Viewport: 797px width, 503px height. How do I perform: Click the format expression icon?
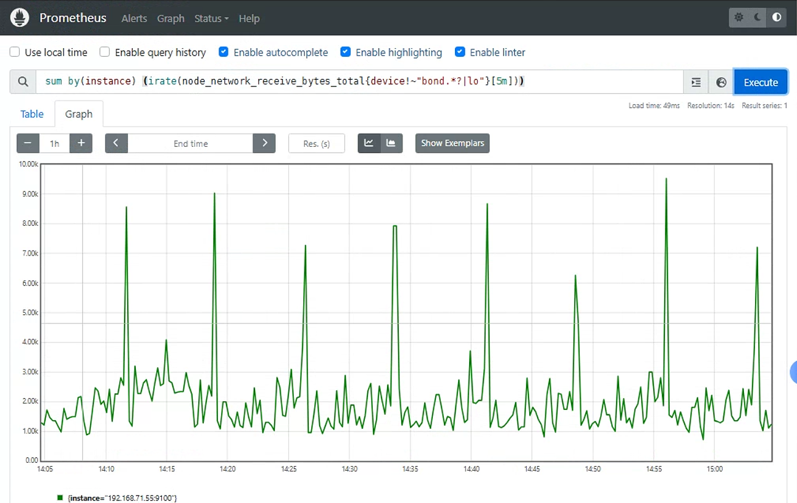point(696,82)
